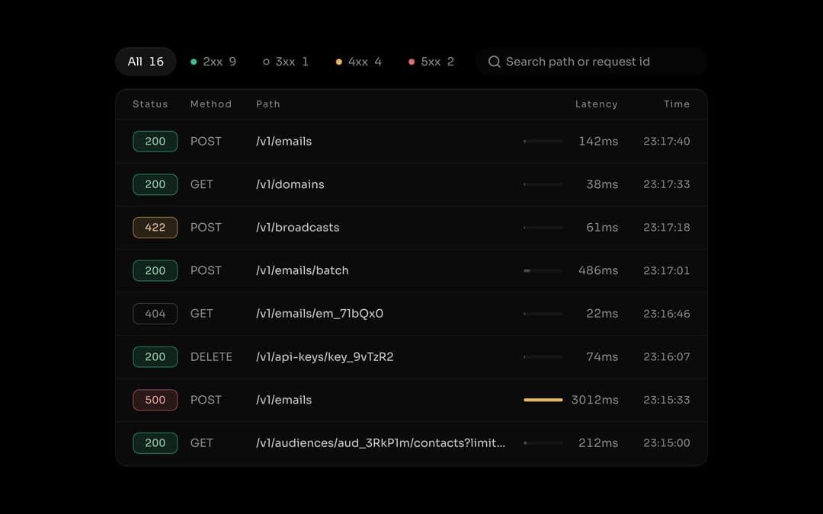Click the 23:17:18 timestamp
823x514 pixels.
667,228
